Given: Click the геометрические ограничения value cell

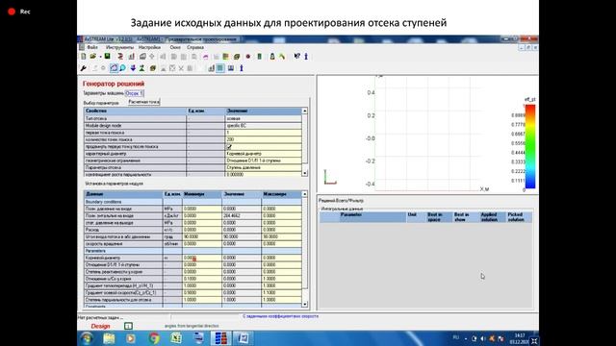Looking at the screenshot, I should (264, 161).
